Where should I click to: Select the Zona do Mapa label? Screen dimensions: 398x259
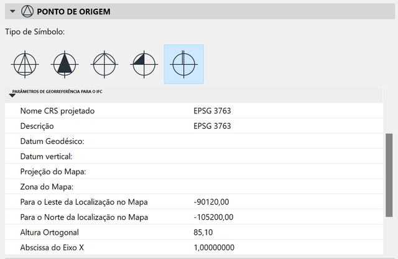point(47,187)
